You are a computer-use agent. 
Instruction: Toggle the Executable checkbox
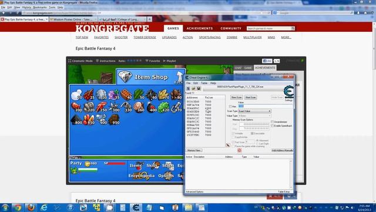[252, 134]
